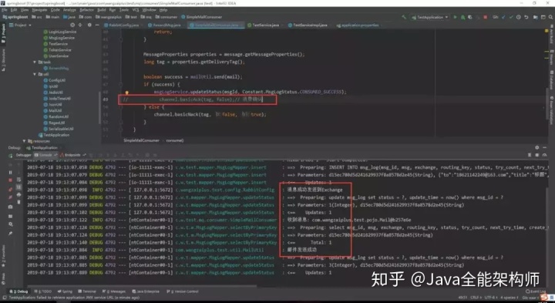Click the Build project hammer icon
555x303 pixels.
click(x=404, y=17)
